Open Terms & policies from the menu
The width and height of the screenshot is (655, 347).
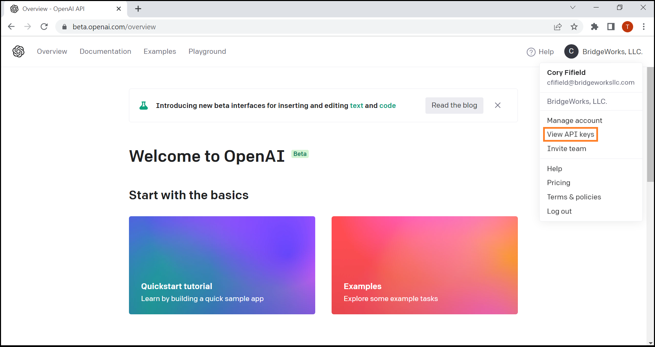point(574,197)
